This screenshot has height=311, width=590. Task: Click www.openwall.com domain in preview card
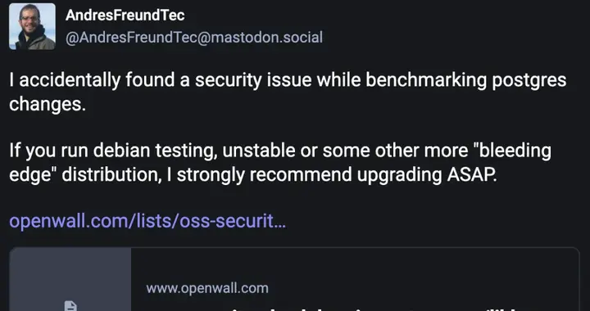coord(207,288)
